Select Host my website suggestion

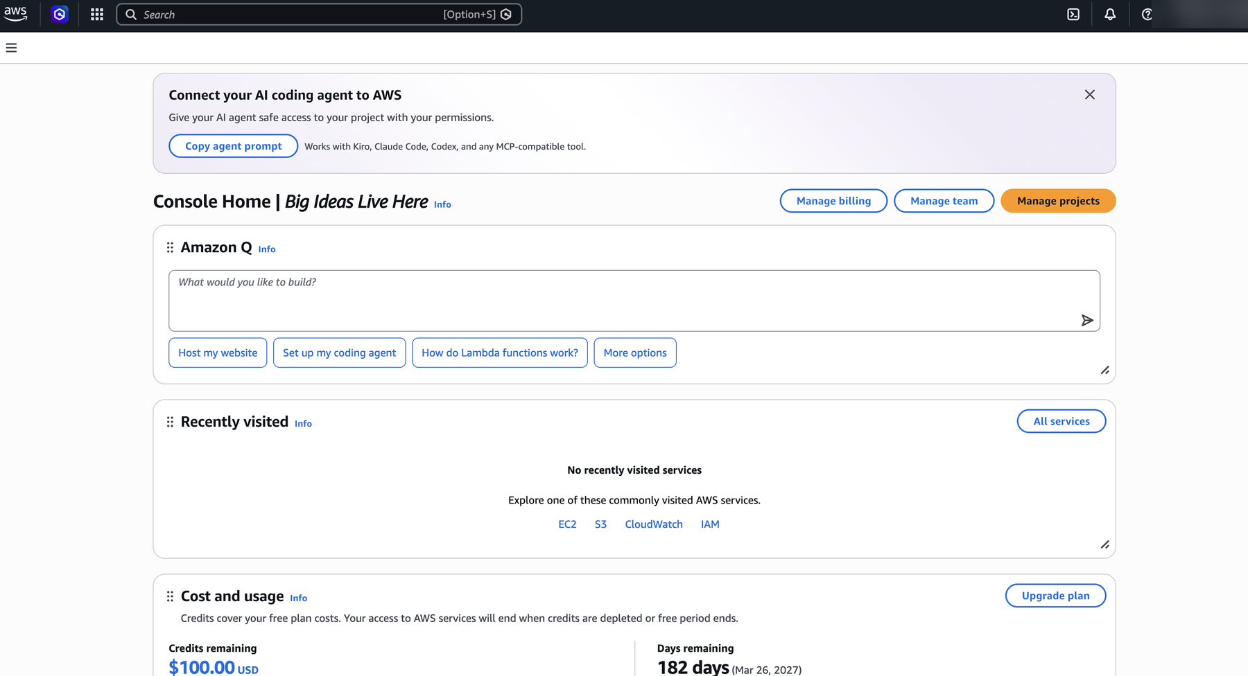click(x=218, y=353)
